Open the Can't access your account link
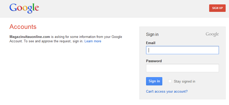Image resolution: width=229 pixels, height=105 pixels. point(167,92)
